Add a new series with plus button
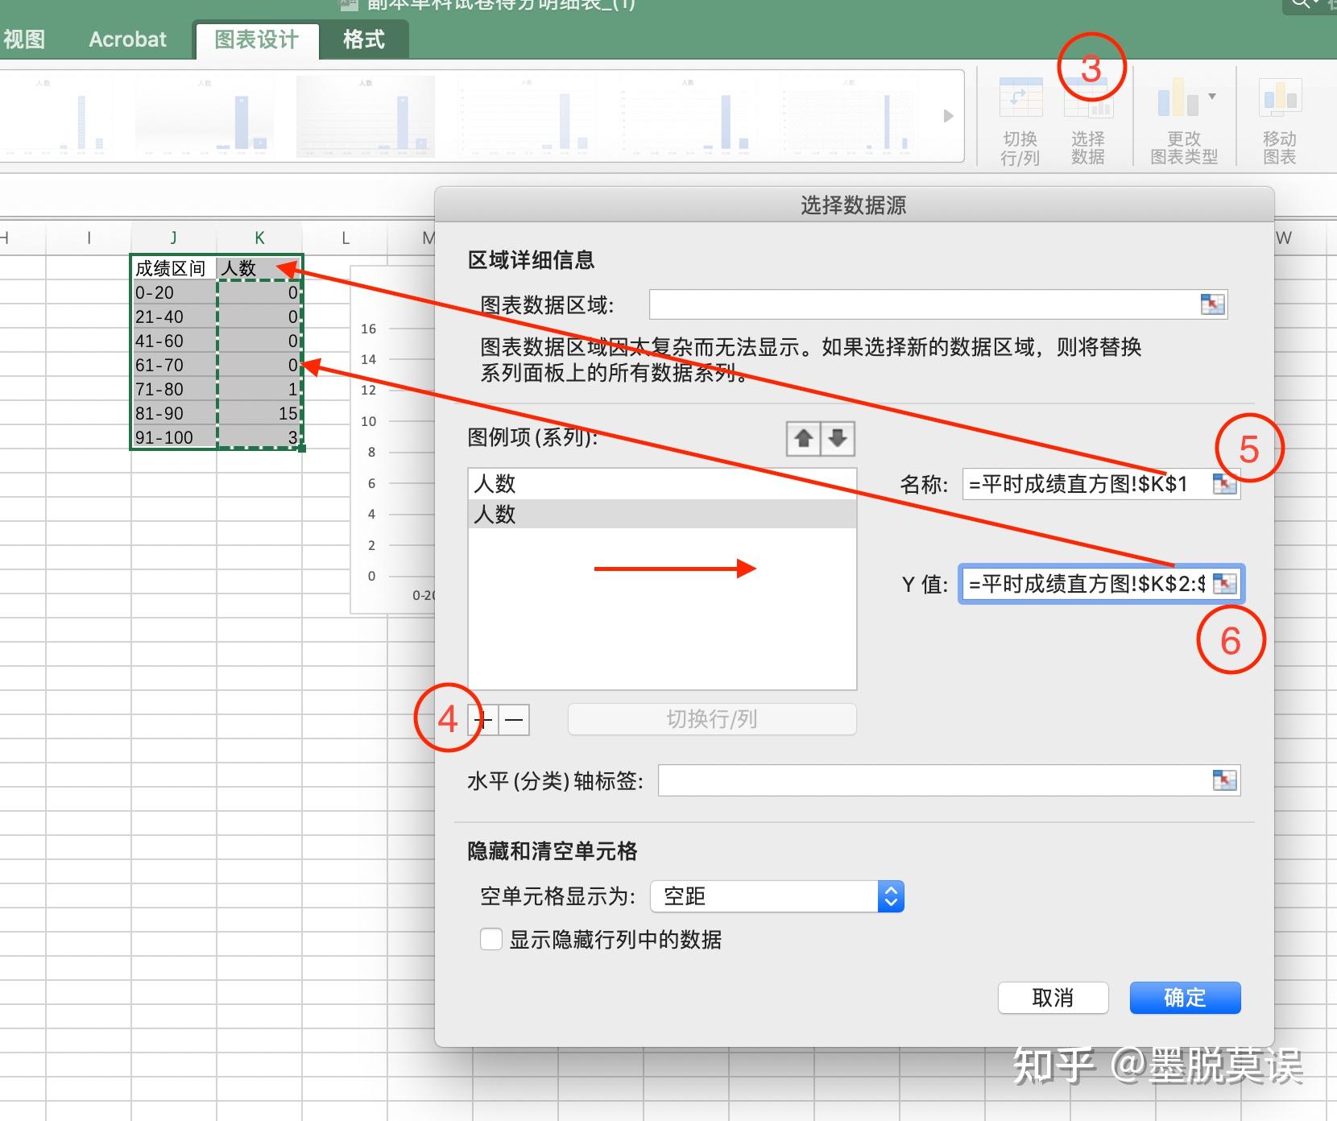This screenshot has height=1121, width=1337. (x=483, y=720)
